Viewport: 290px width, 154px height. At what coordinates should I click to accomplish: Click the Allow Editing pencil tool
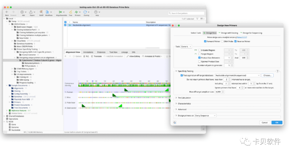point(133,57)
